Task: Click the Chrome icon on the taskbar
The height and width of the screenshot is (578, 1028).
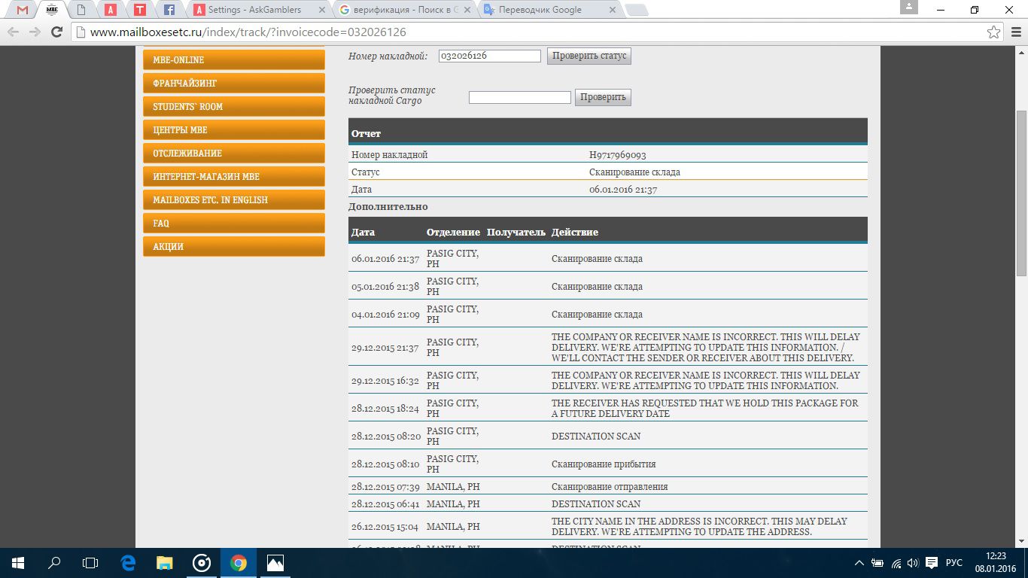Action: pyautogui.click(x=239, y=563)
